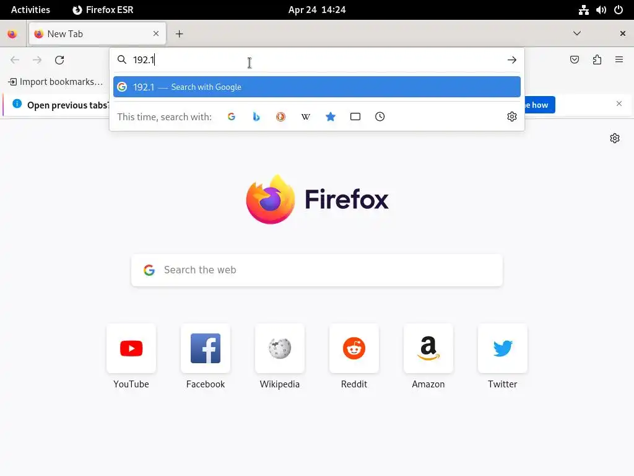The height and width of the screenshot is (476, 634).
Task: Open the power system menu icon
Action: pos(619,10)
